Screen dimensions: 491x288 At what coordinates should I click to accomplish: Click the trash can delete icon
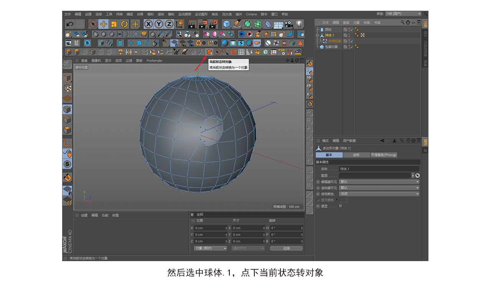click(120, 43)
